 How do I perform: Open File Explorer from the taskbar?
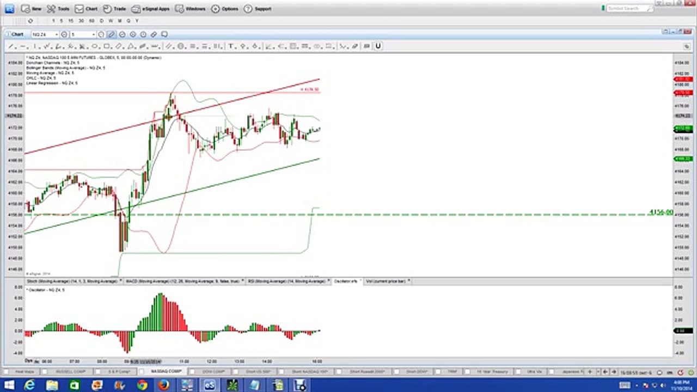pyautogui.click(x=52, y=385)
